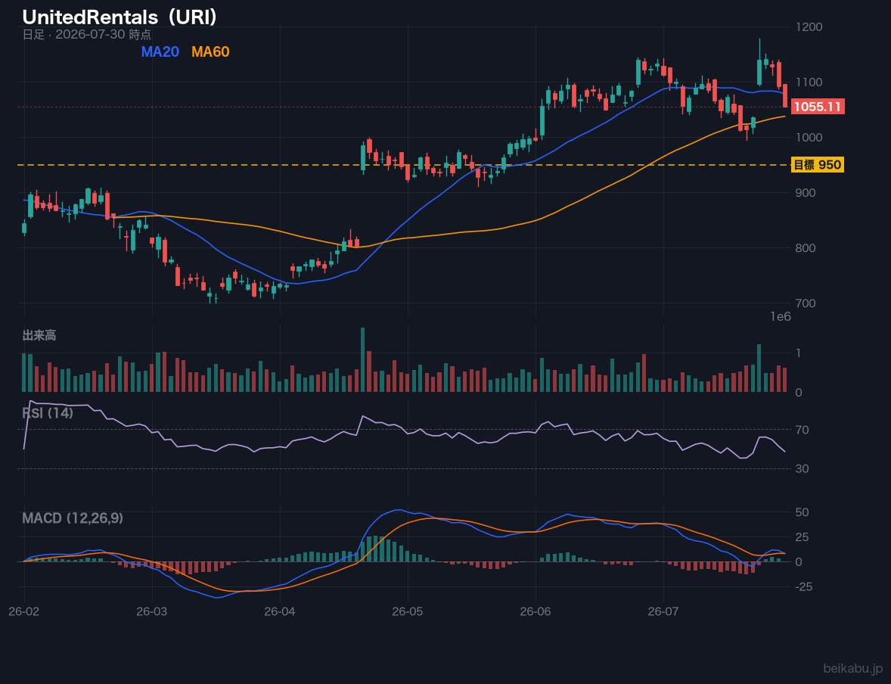Click the 900 price axis label
Screen dimensions: 891x684
[x=806, y=193]
